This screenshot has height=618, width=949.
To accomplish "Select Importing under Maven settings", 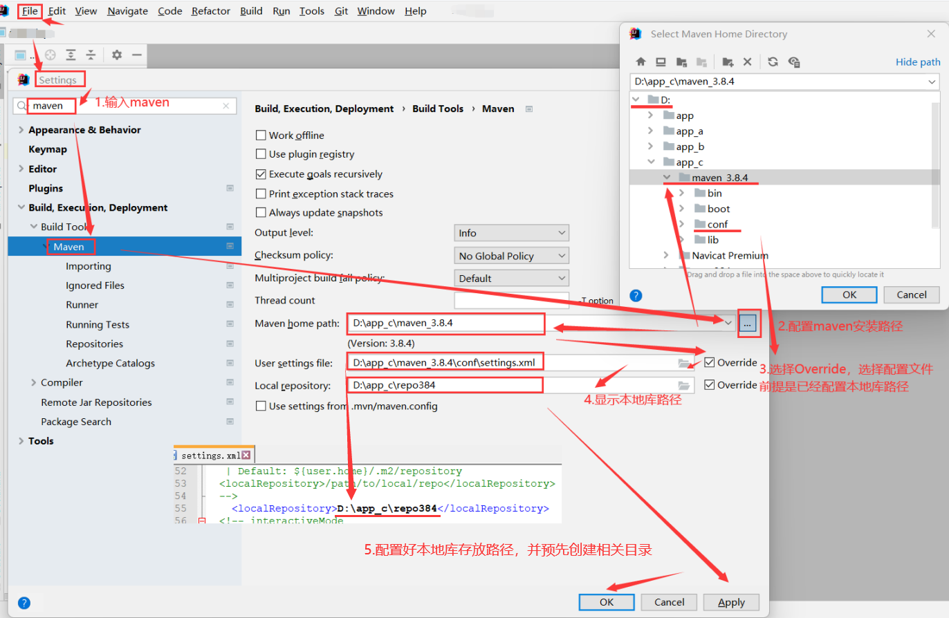I will pyautogui.click(x=89, y=266).
